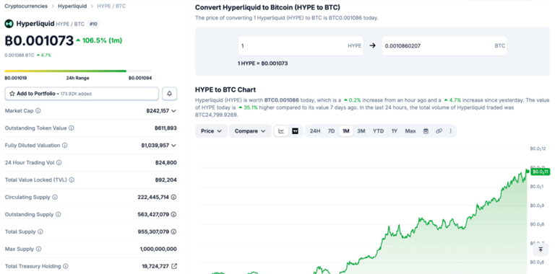Select the 1M chart range
This screenshot has width=555, height=274.
(346, 131)
